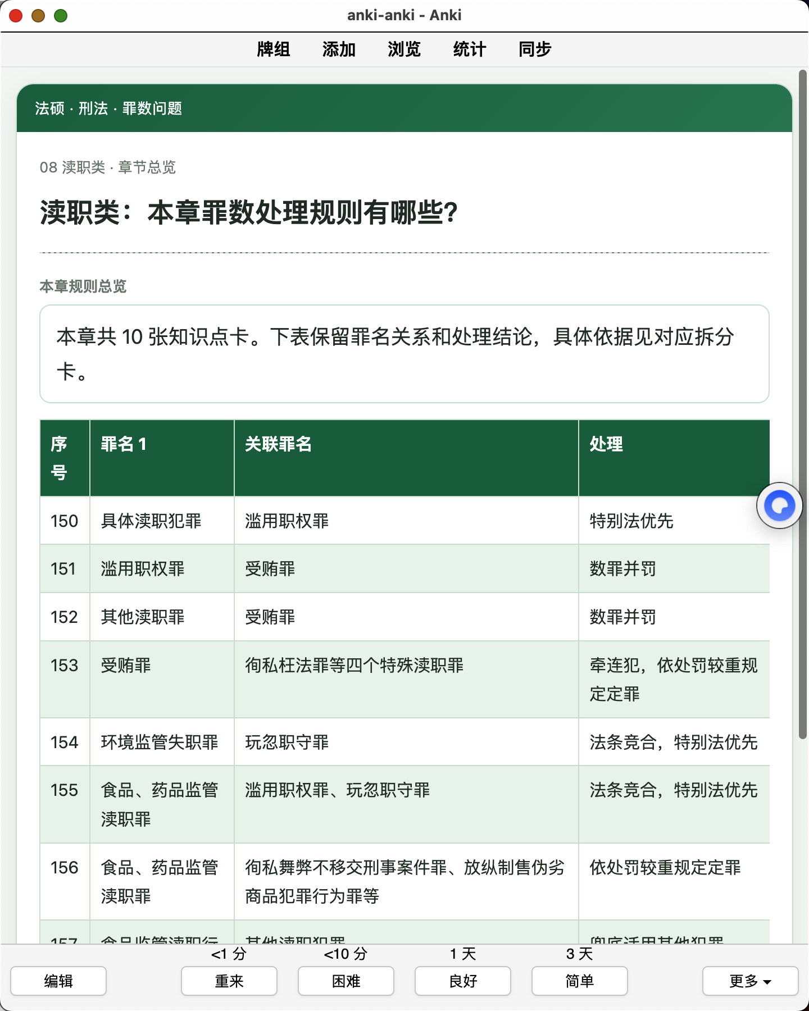Click the summary box starting 本章共 10 张知识点卡
This screenshot has height=1011, width=809.
click(404, 354)
